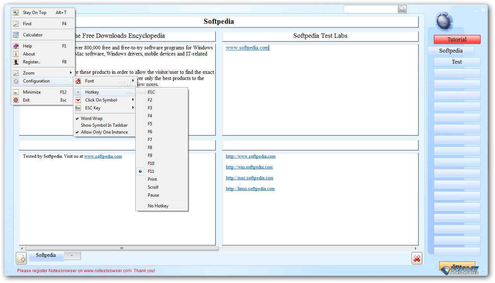Open the http://mac.softpedia.com link

[250, 178]
